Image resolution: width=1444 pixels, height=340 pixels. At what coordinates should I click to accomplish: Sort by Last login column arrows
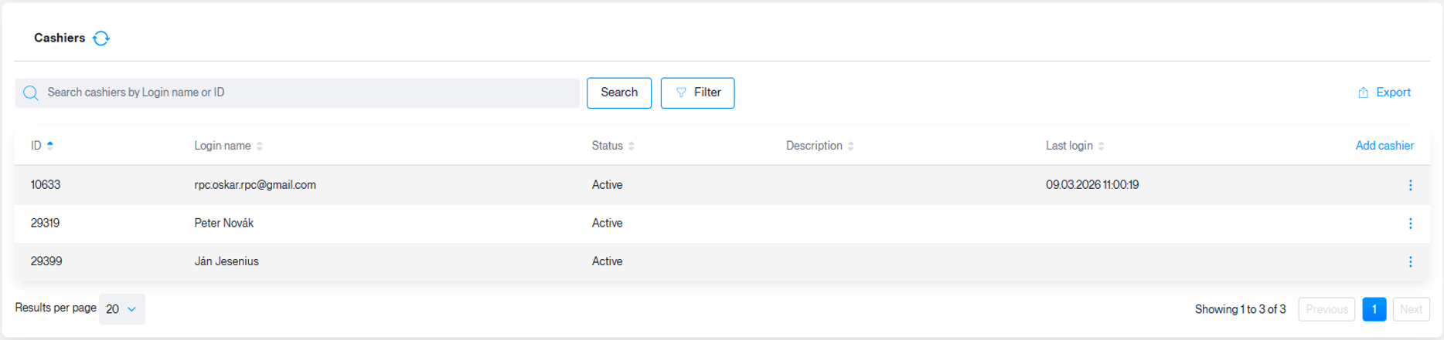click(1102, 146)
